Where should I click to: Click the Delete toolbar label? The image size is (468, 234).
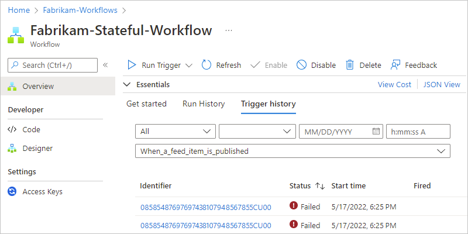[370, 65]
